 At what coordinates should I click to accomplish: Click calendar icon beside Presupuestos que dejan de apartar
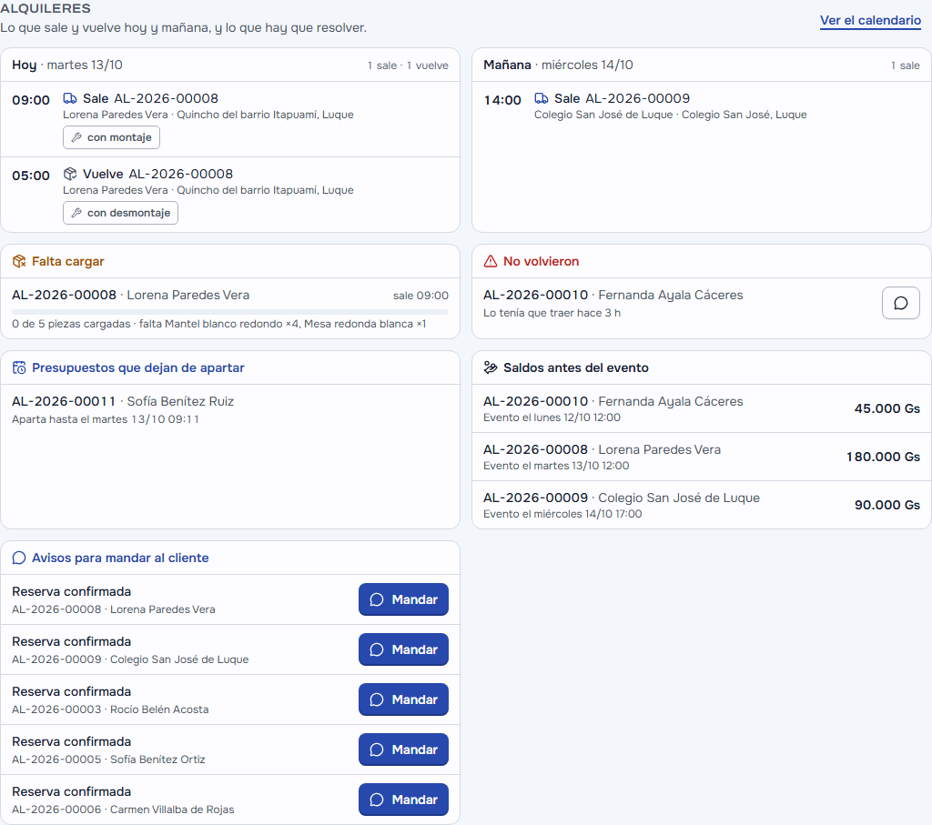pos(19,367)
